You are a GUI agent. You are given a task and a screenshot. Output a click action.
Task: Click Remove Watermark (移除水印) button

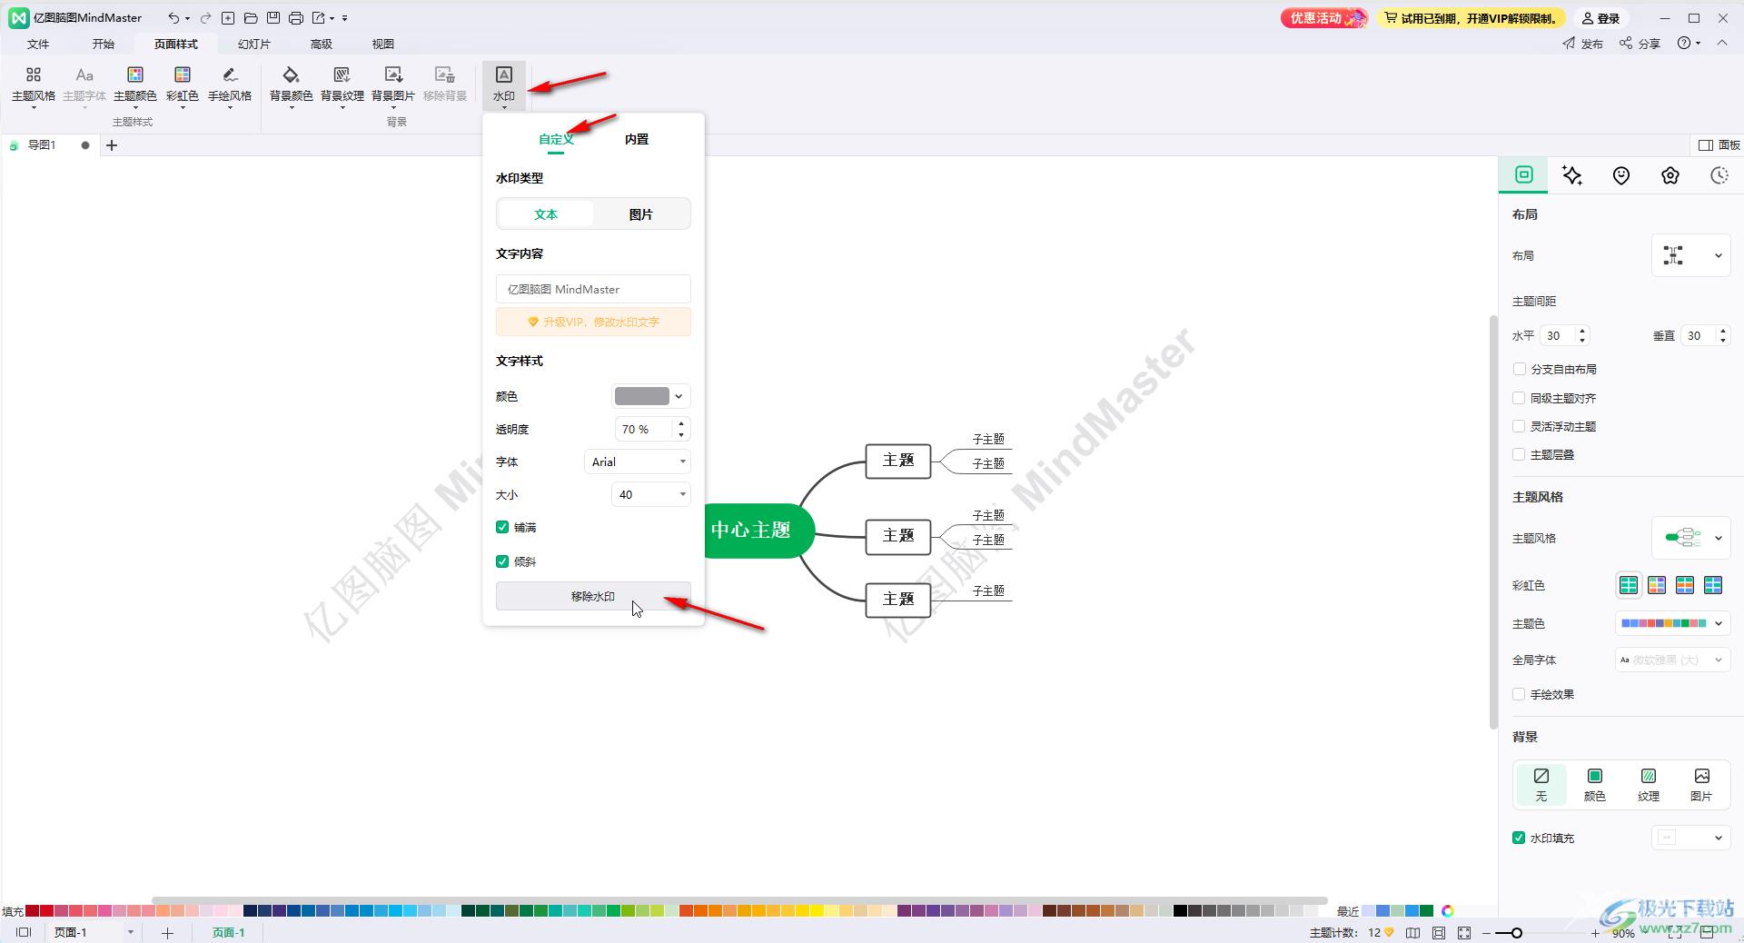tap(593, 596)
